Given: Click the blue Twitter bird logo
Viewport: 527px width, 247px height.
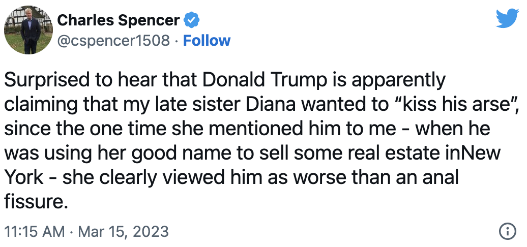Looking at the screenshot, I should [508, 18].
